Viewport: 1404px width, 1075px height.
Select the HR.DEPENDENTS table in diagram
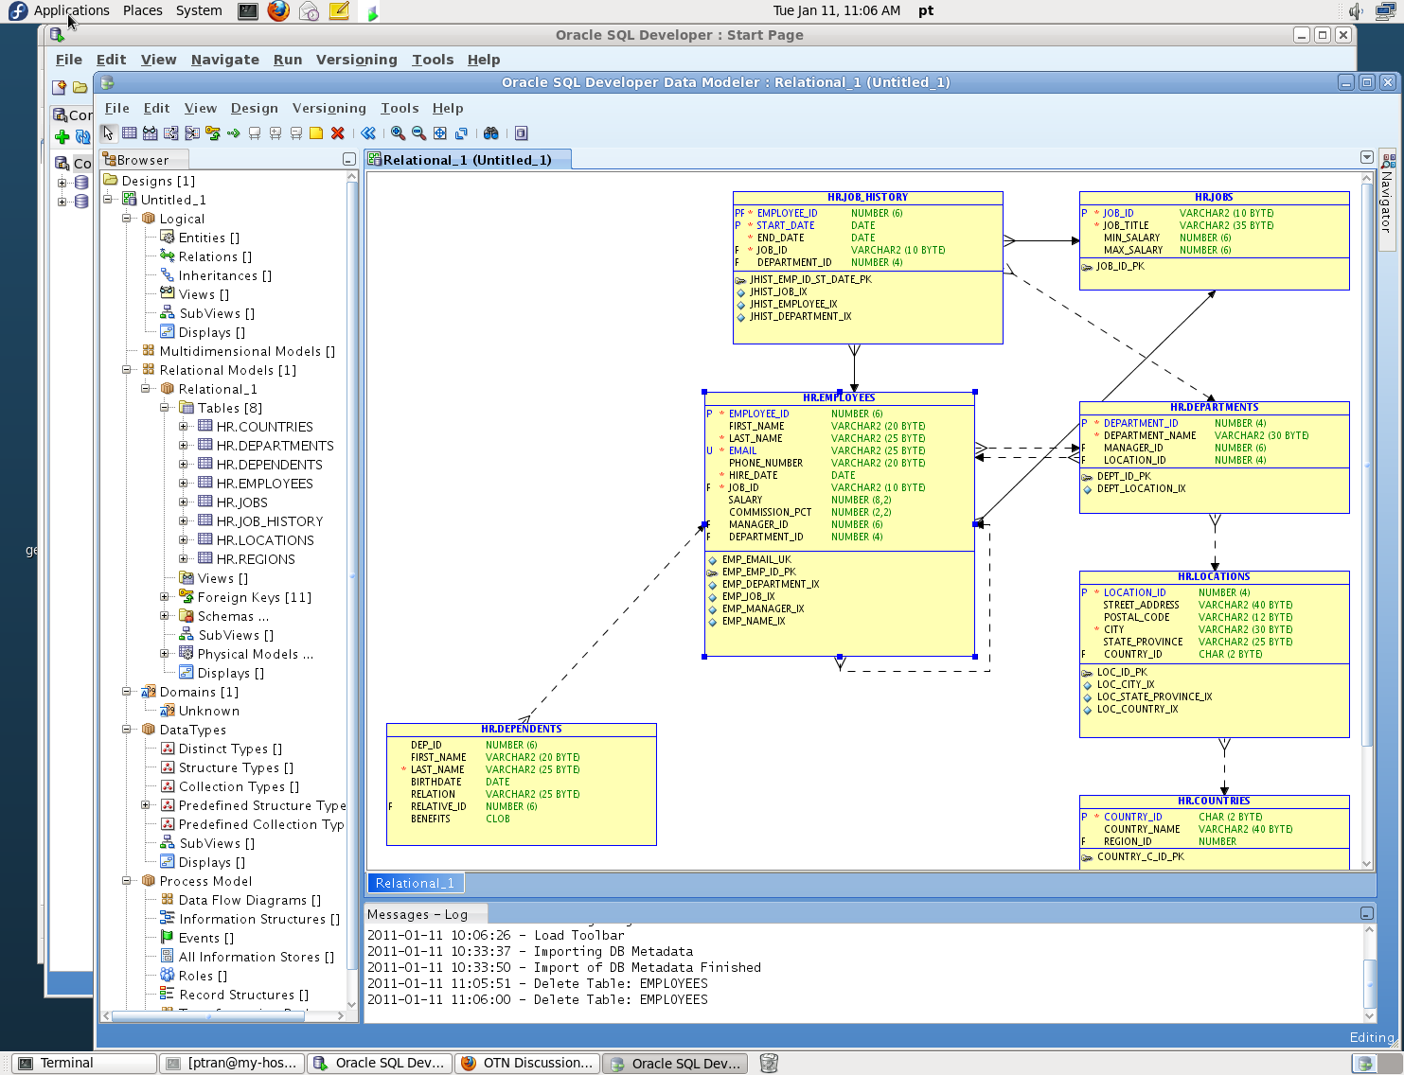(521, 729)
